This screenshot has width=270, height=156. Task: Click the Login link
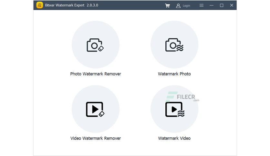pos(186,6)
